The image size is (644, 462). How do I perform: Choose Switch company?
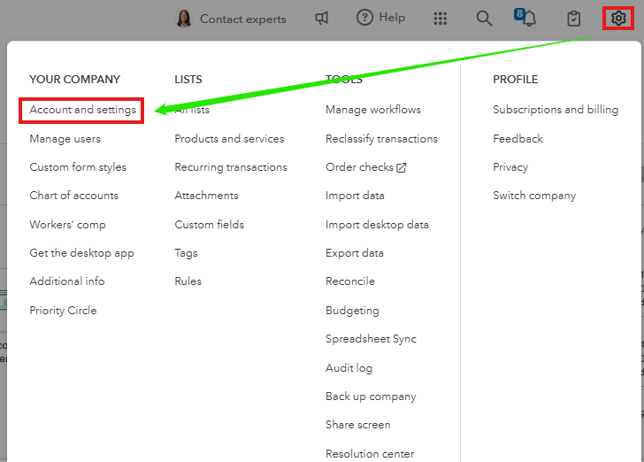(534, 196)
